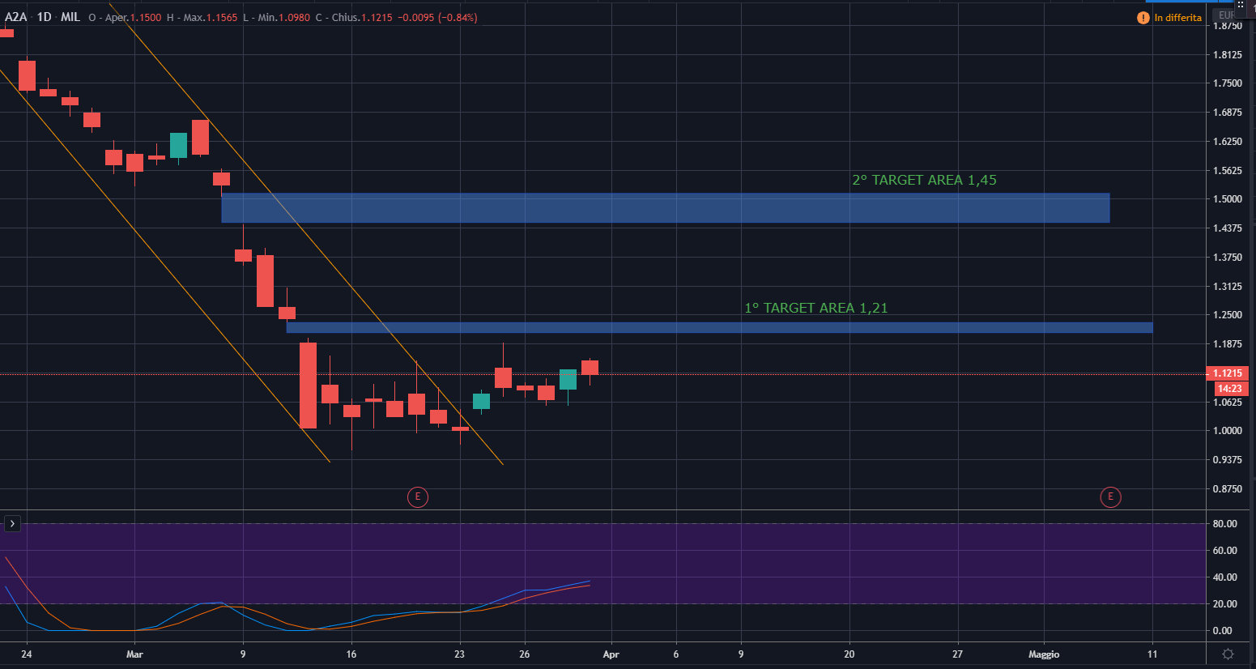Select the '2° TARGET AREA 1,45' text label
Viewport: 1256px width, 669px height.
924,180
